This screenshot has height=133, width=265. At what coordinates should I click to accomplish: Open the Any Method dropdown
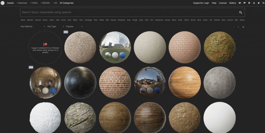point(33,26)
